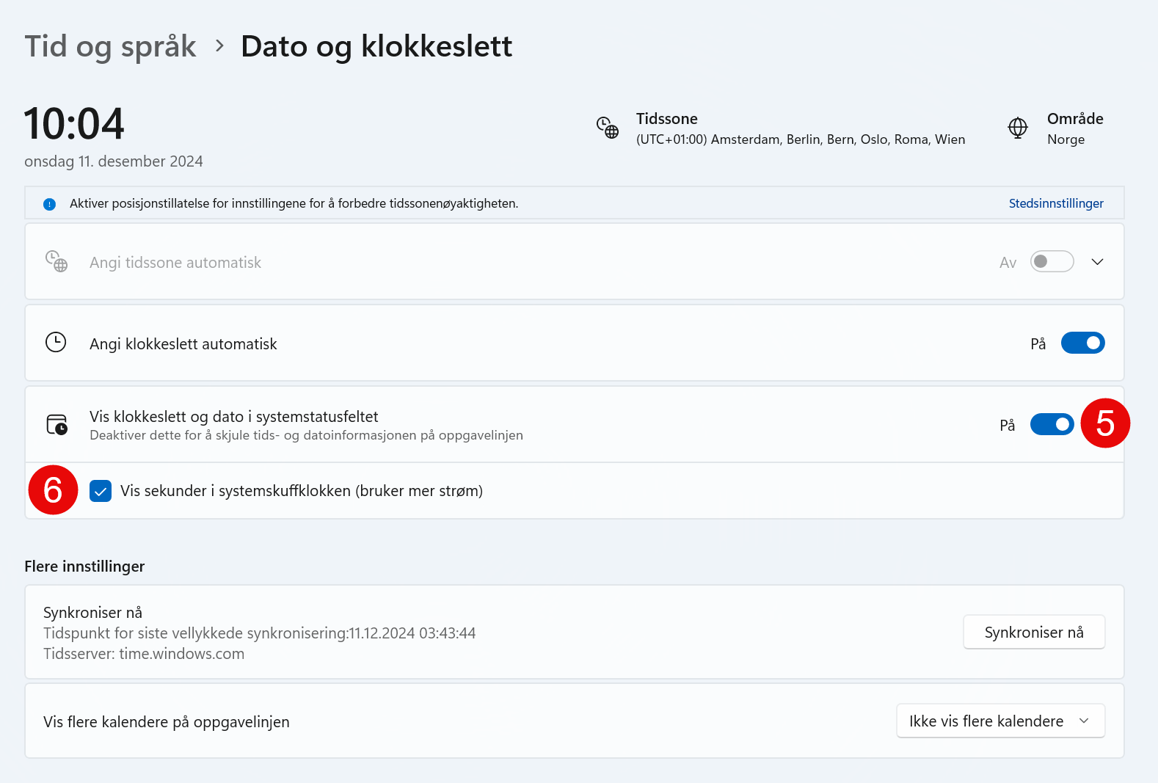
Task: Click the blue info icon in location banner
Action: [49, 204]
